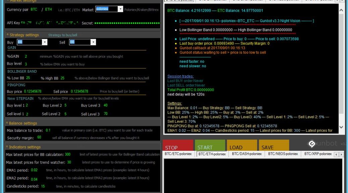The height and width of the screenshot is (193, 348).
Task: Click the green START button
Action: pyautogui.click(x=210, y=145)
